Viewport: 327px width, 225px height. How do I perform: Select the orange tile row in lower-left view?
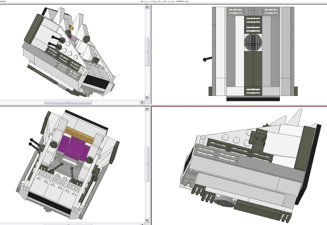point(79,136)
